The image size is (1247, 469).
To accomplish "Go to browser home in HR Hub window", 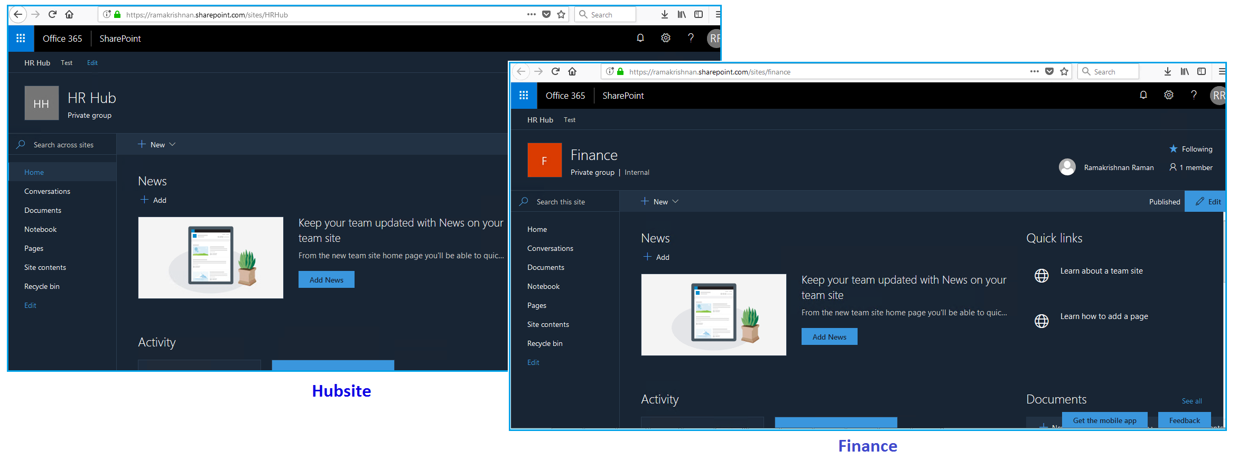I will tap(69, 14).
